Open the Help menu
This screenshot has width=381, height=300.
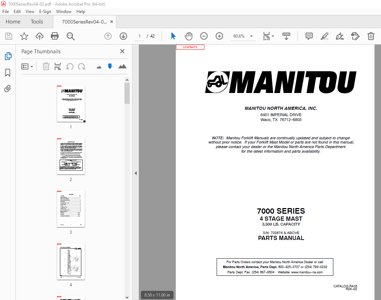coord(81,12)
